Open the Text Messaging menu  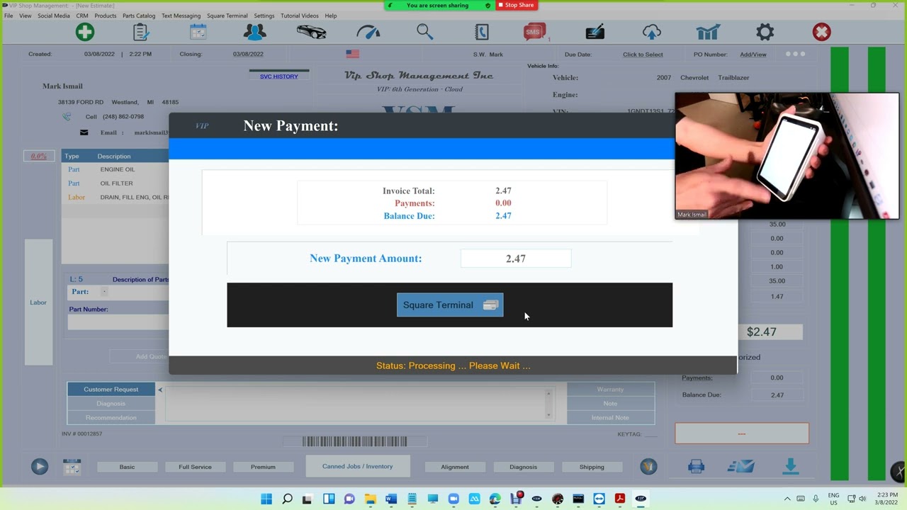pyautogui.click(x=181, y=16)
